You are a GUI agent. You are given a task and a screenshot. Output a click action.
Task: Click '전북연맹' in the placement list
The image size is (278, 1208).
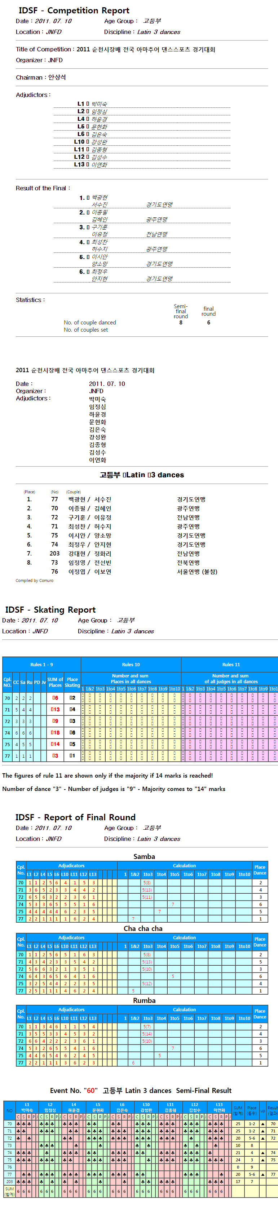[188, 563]
